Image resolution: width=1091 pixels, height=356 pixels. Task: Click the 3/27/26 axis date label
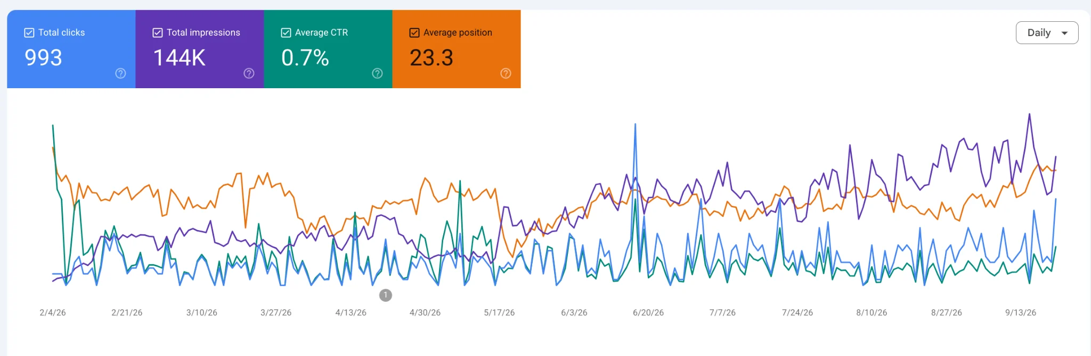(276, 312)
